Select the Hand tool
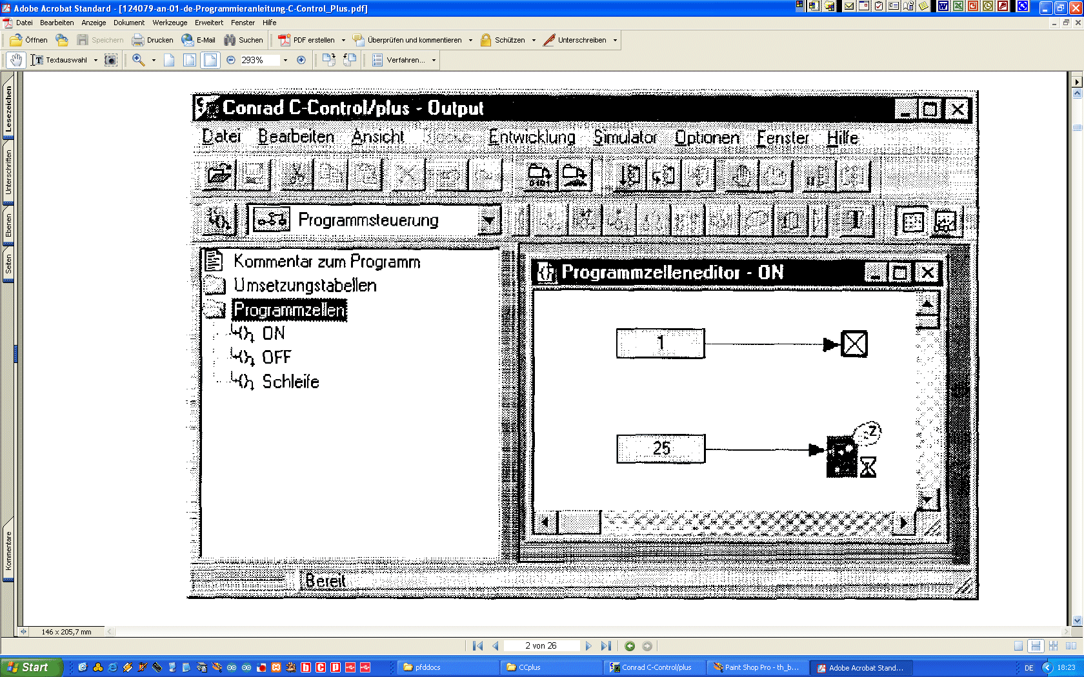 click(16, 60)
